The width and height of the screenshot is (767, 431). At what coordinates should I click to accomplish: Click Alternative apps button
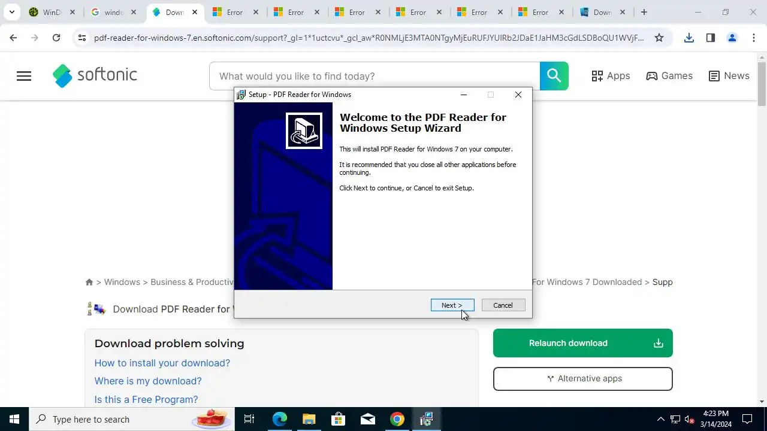pos(583,379)
